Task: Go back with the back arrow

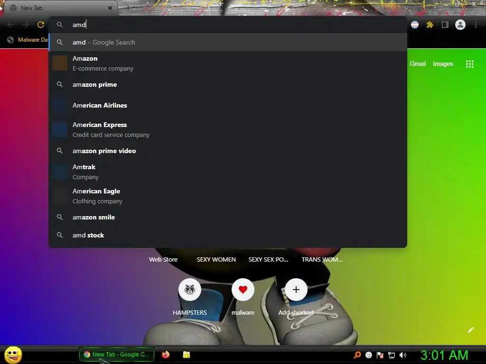Action: click(10, 25)
